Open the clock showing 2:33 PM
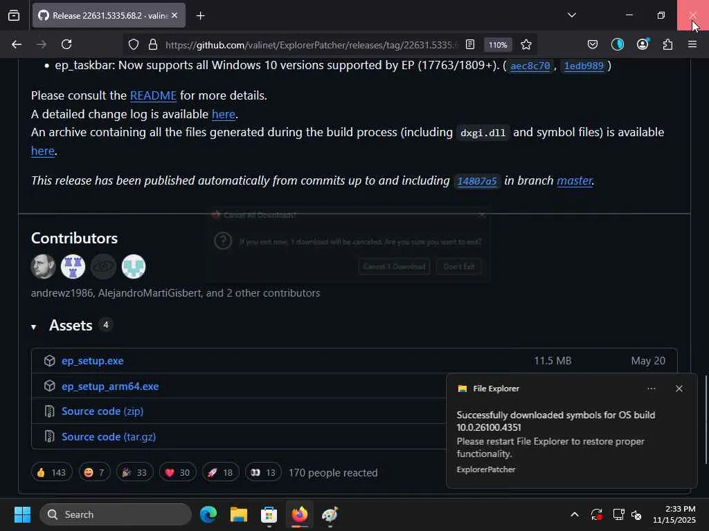The height and width of the screenshot is (531, 709). point(674,514)
